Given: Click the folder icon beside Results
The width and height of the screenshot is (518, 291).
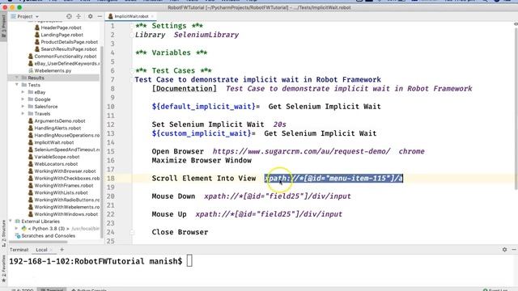Looking at the screenshot, I should coord(24,78).
